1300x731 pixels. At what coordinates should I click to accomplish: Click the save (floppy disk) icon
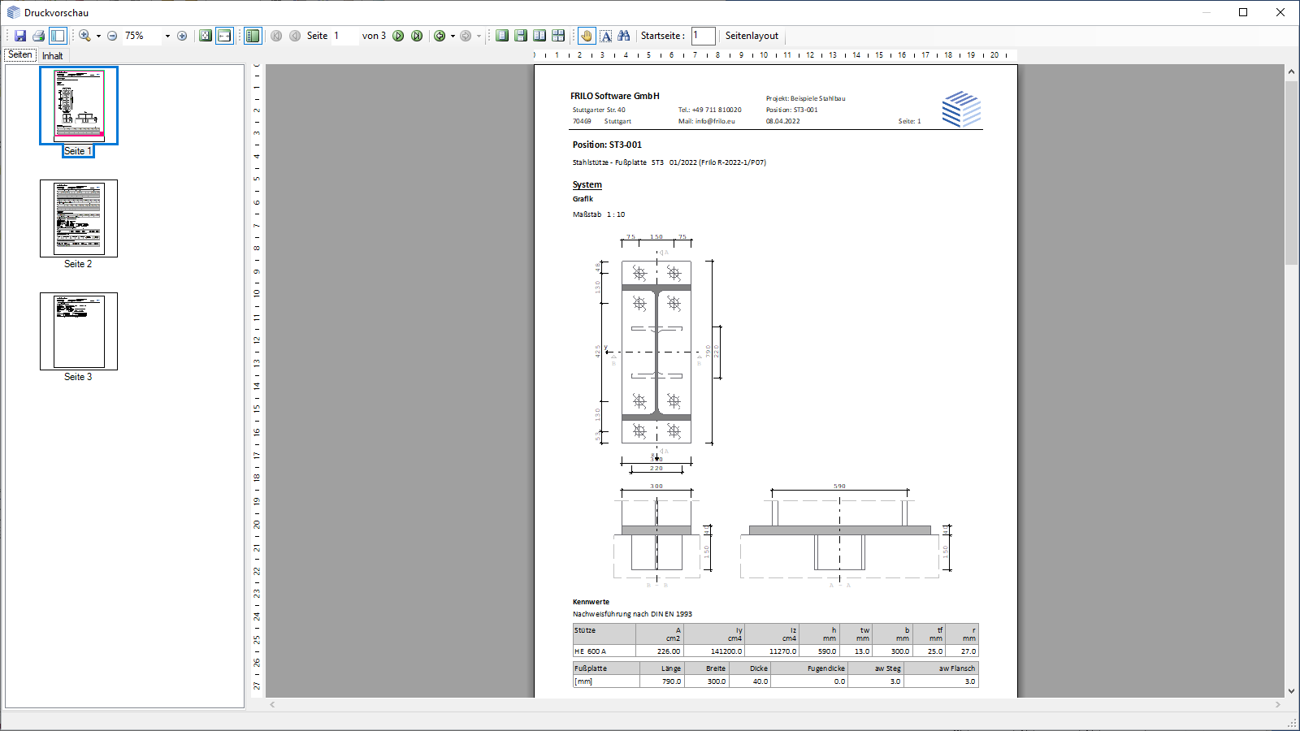point(20,36)
